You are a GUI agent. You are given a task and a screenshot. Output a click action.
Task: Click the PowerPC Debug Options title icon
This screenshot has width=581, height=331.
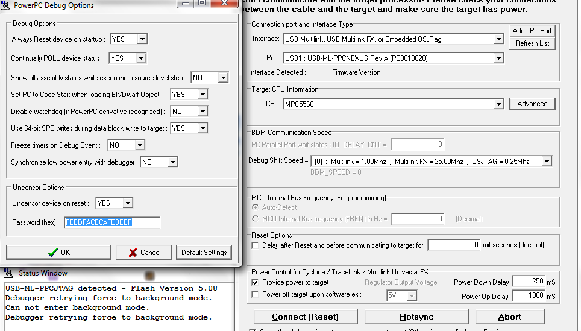(5, 5)
